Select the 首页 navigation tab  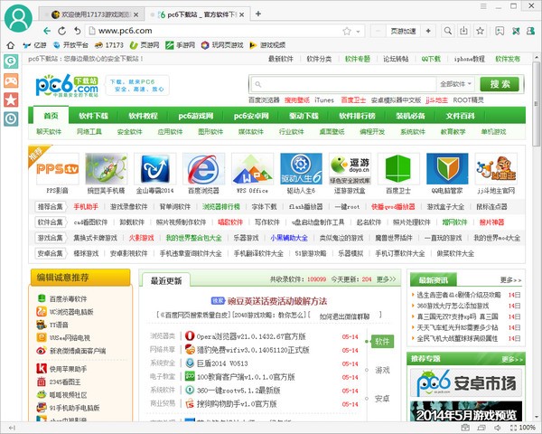pyautogui.click(x=51, y=116)
